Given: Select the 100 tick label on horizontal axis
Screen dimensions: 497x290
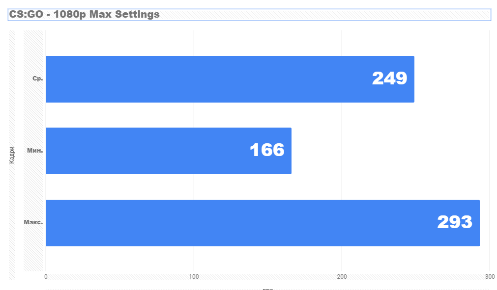Looking at the screenshot, I should point(194,277).
